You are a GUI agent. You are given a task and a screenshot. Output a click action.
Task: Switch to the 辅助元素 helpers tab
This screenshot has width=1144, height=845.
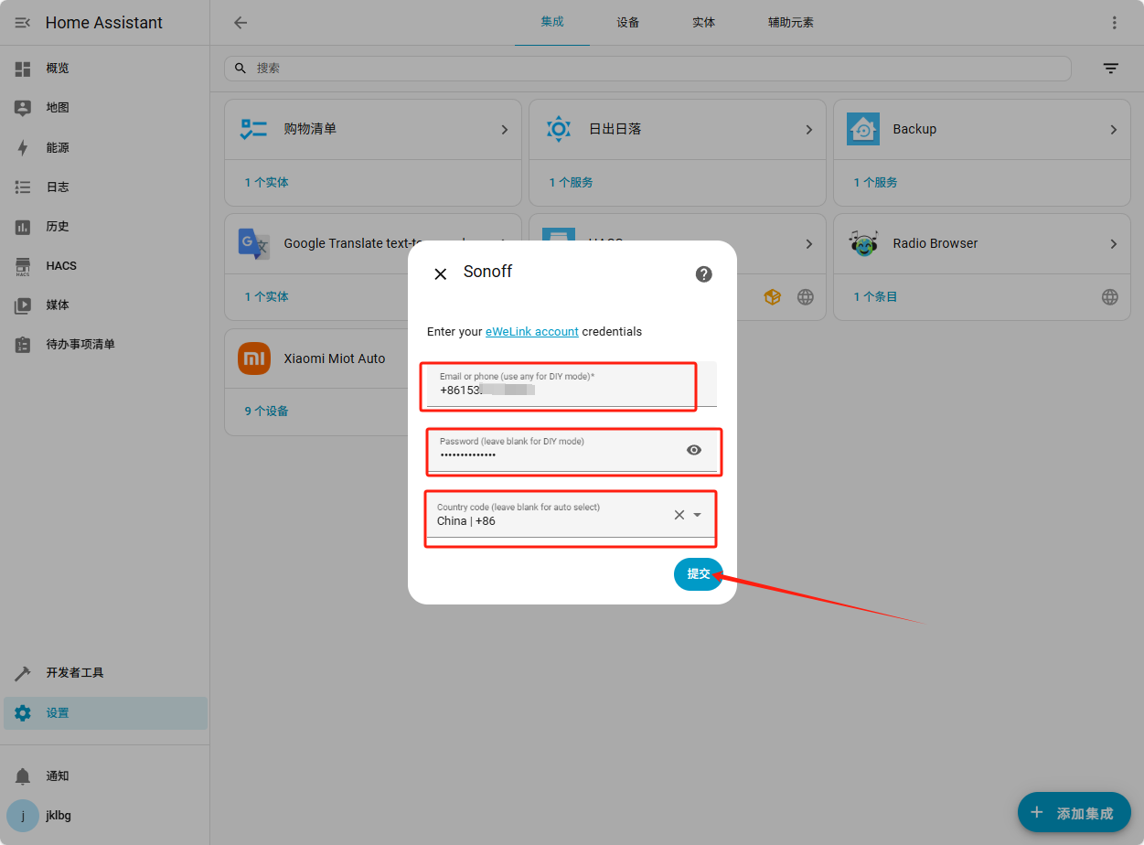click(x=791, y=23)
